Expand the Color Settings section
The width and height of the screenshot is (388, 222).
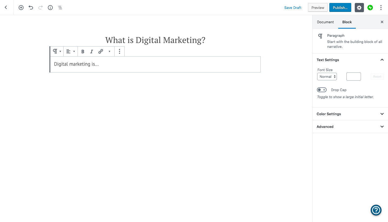350,114
